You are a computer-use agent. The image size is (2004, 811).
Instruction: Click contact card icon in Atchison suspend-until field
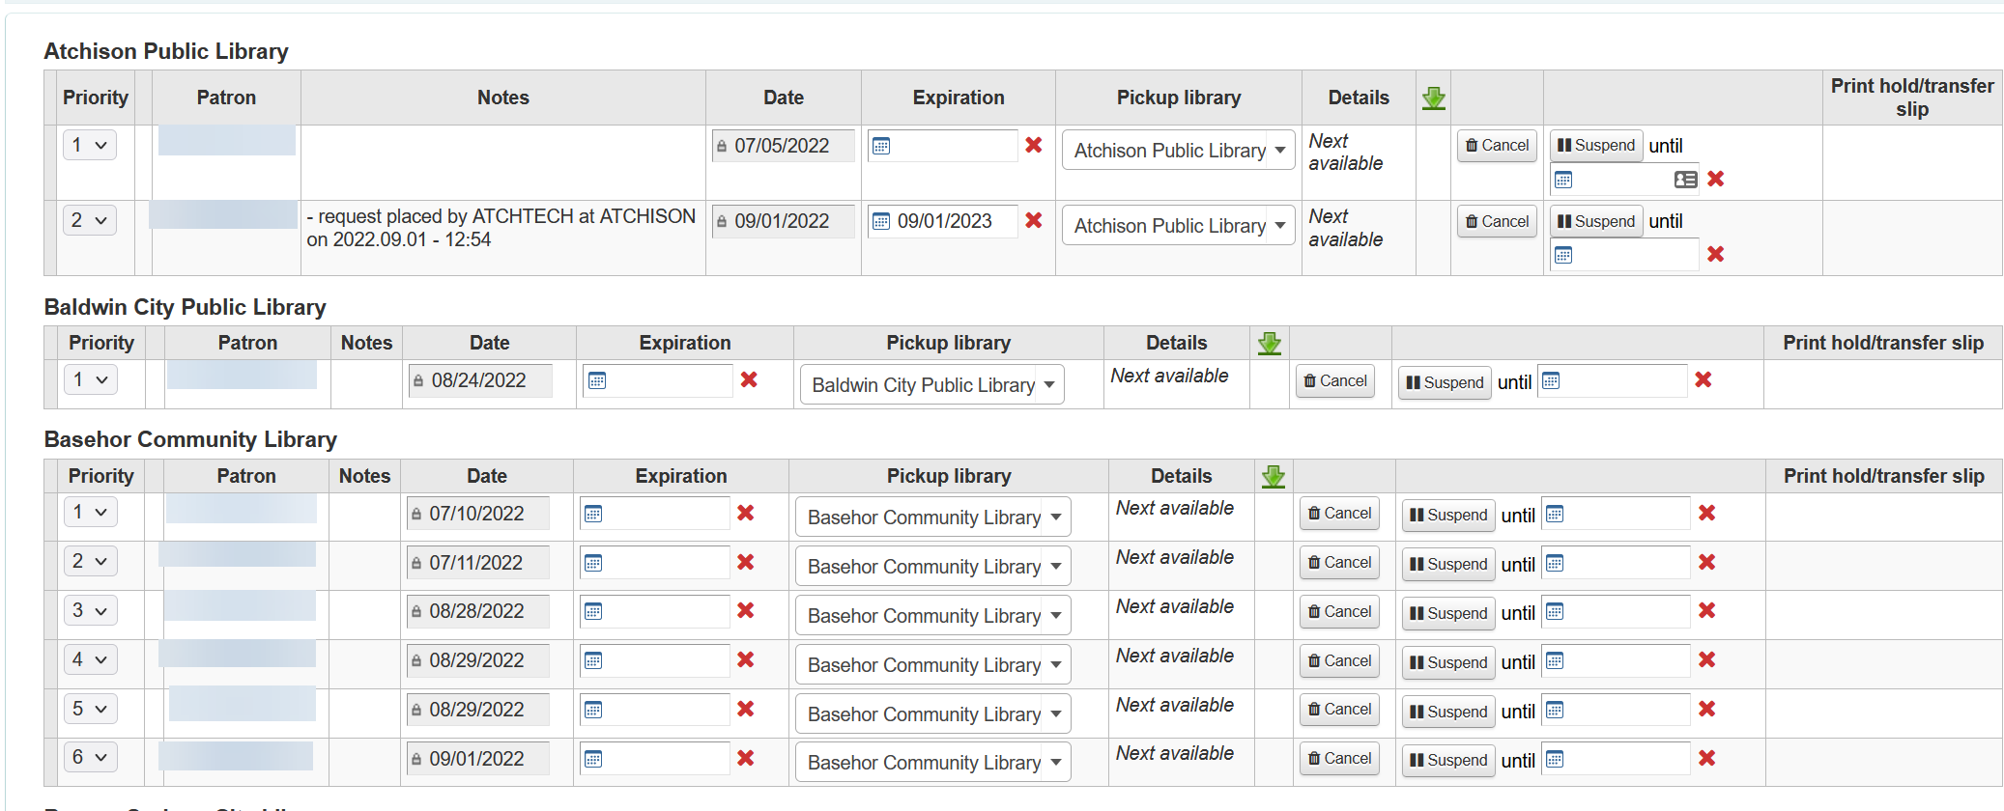[1685, 180]
